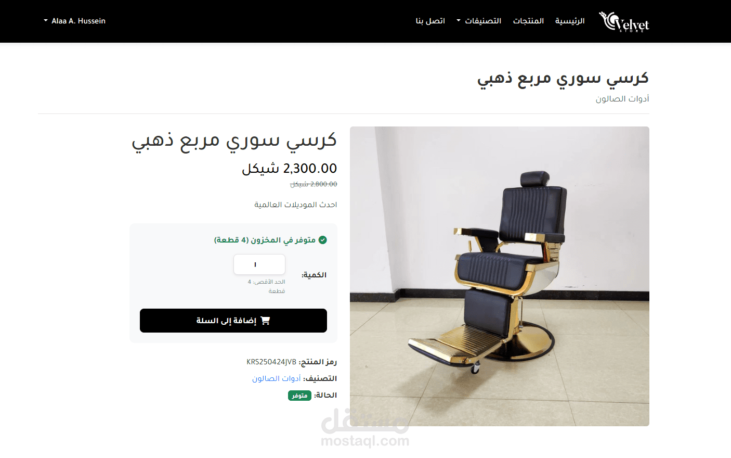This screenshot has width=731, height=458.
Task: Click the green in-stock checkmark icon
Action: (322, 240)
